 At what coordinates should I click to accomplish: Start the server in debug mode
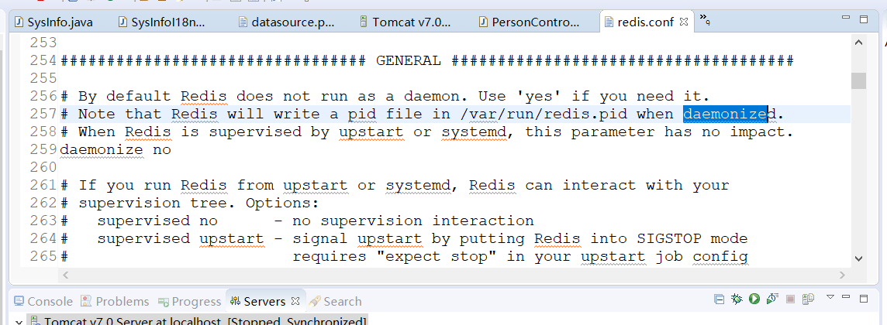pyautogui.click(x=737, y=299)
